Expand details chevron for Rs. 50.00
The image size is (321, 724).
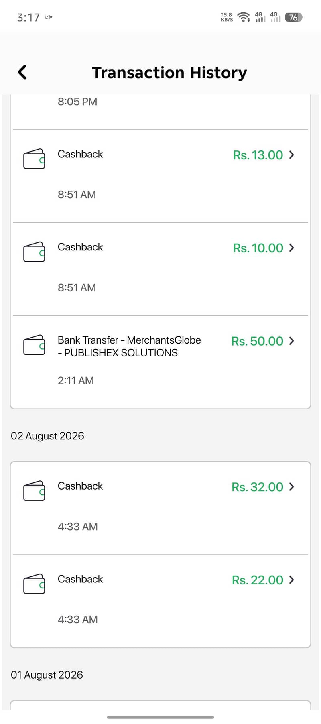click(292, 341)
